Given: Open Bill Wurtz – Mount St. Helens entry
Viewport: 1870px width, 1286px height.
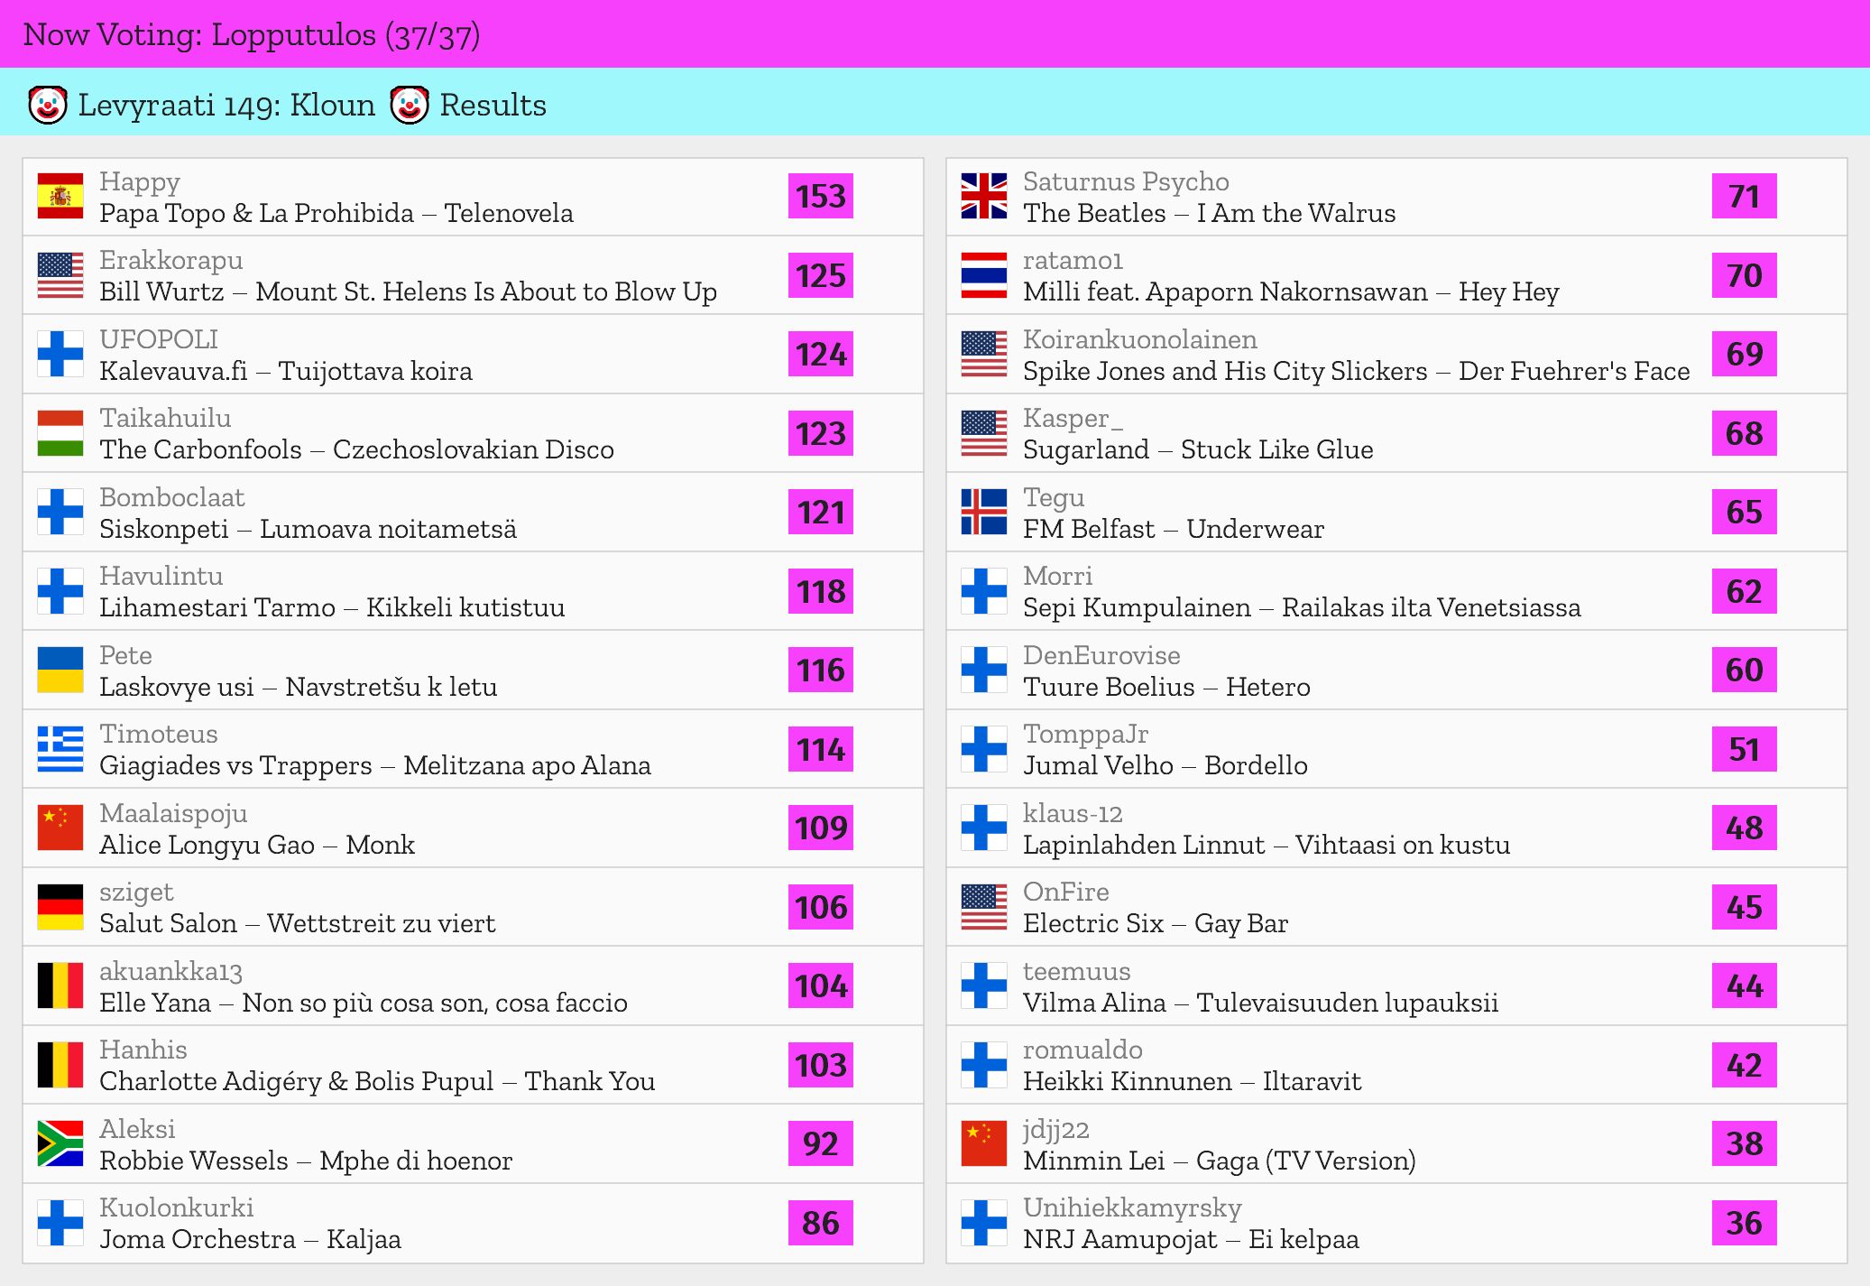Looking at the screenshot, I should (x=408, y=291).
